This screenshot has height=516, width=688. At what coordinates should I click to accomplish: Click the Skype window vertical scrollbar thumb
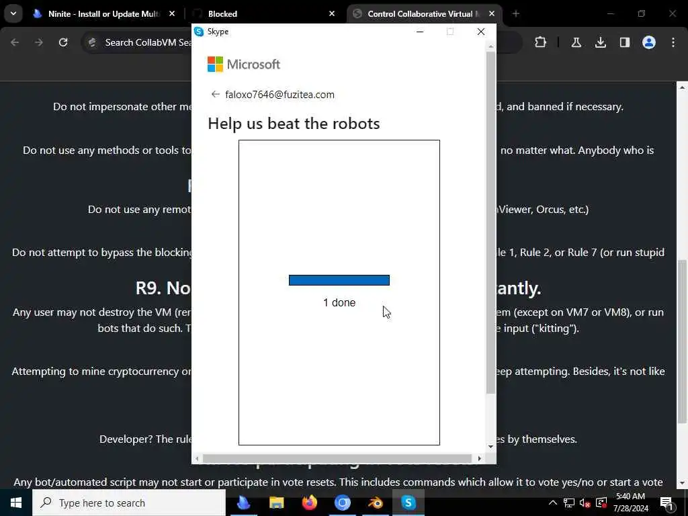[490, 222]
